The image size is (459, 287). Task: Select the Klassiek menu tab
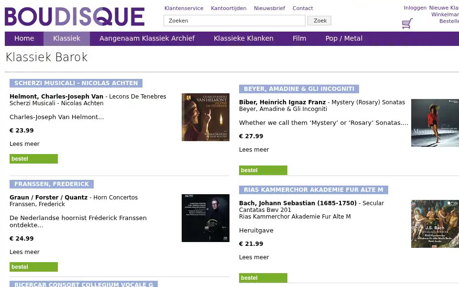(67, 38)
